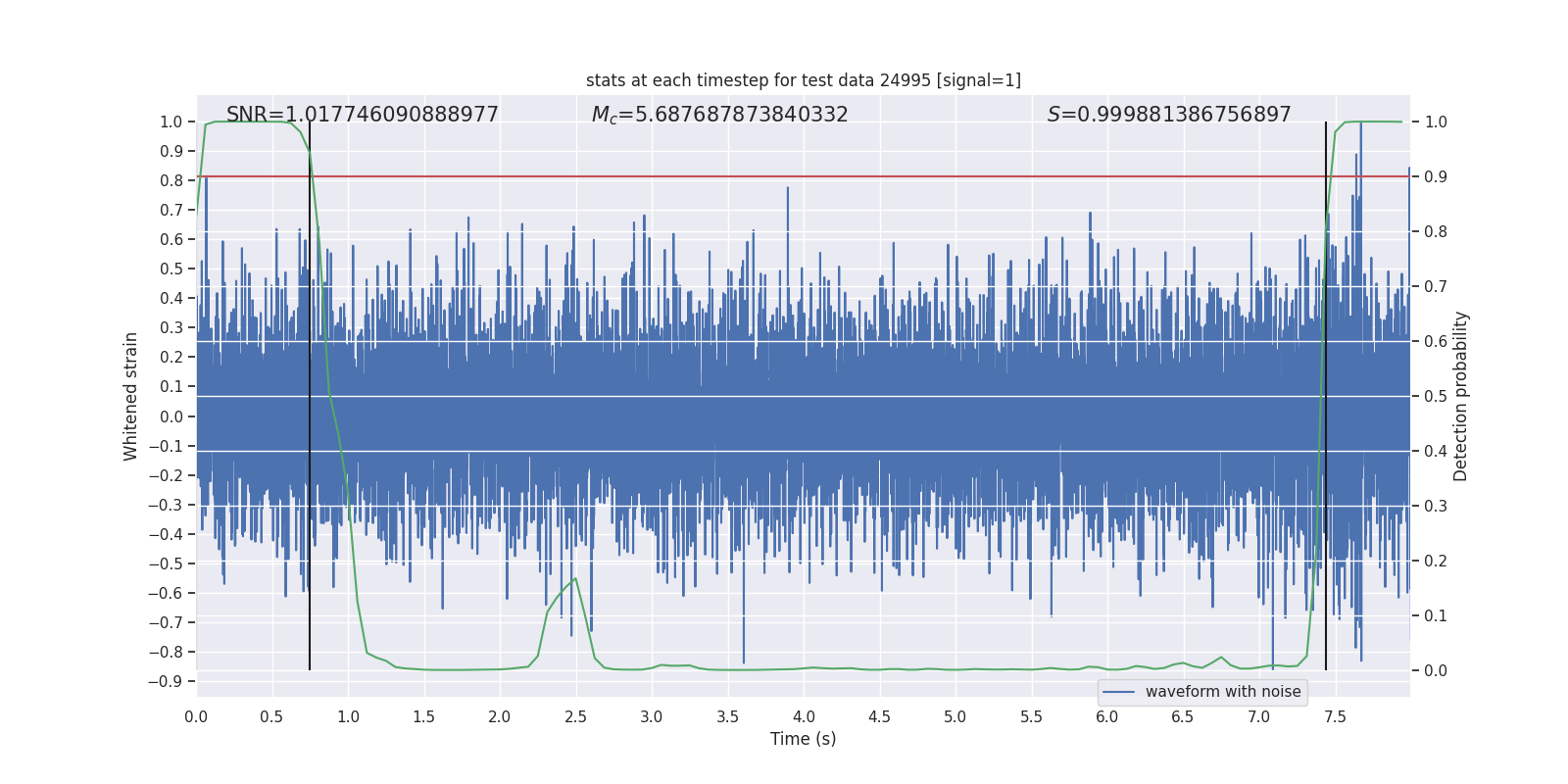Click the 'Time (s)' x-axis label
Viewport: 1568px width, 784px height.
[x=803, y=739]
